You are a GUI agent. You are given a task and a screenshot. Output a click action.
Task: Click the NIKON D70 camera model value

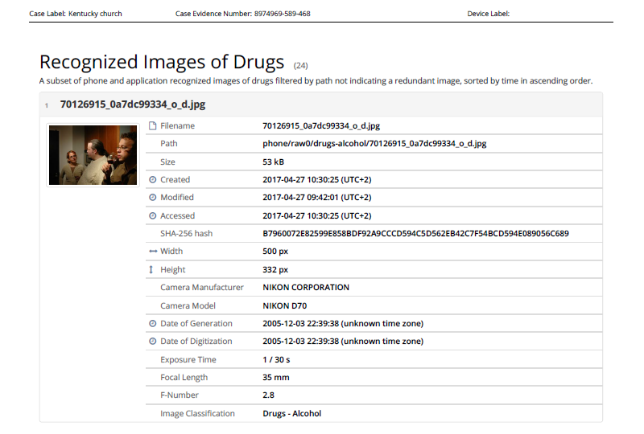click(284, 306)
